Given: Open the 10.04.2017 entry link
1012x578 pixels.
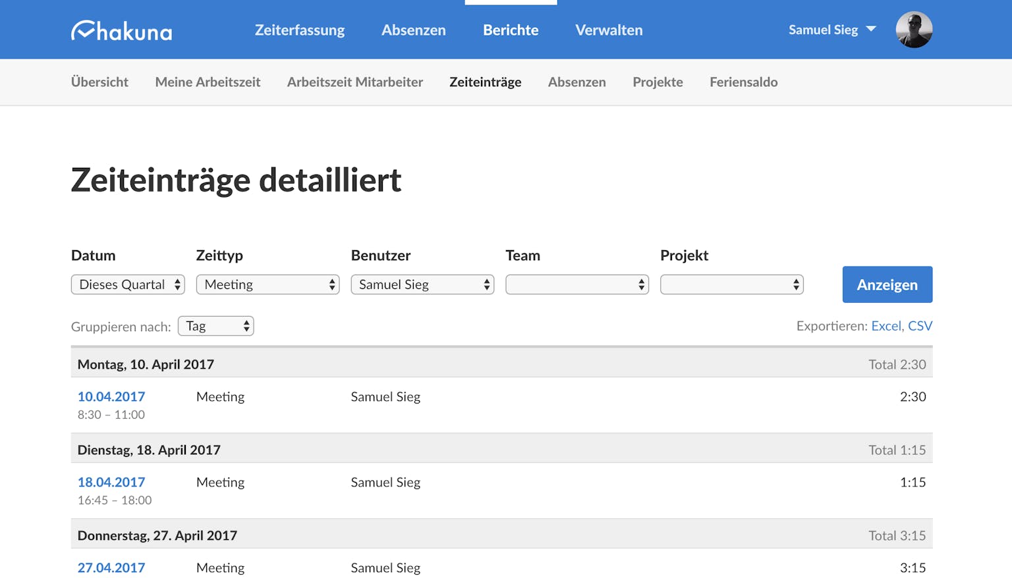Looking at the screenshot, I should [111, 396].
